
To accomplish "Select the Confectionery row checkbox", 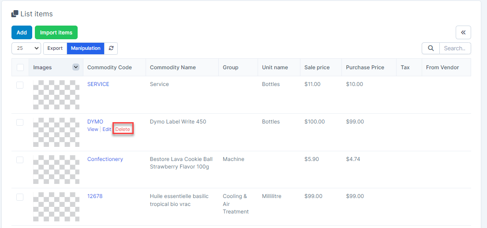I will [x=20, y=160].
